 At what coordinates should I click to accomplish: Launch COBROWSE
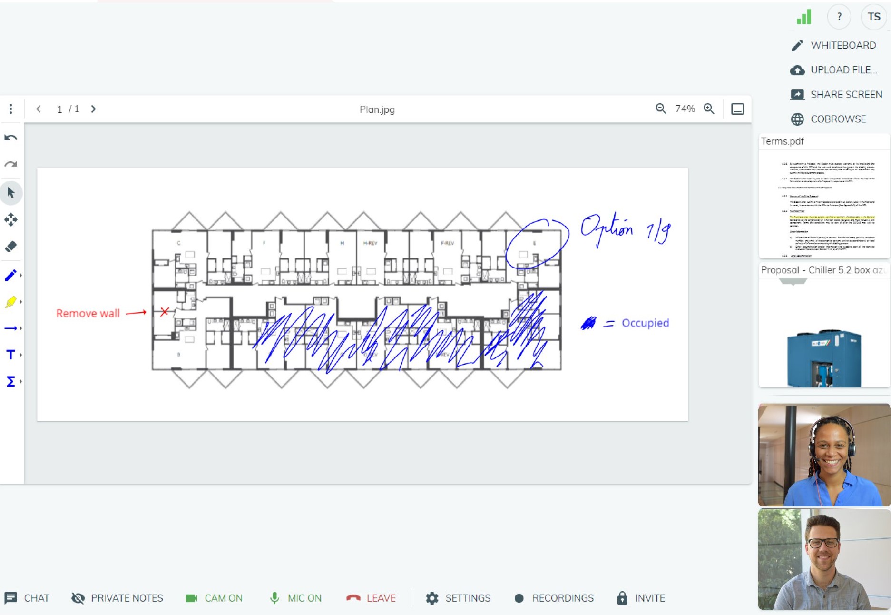[829, 119]
